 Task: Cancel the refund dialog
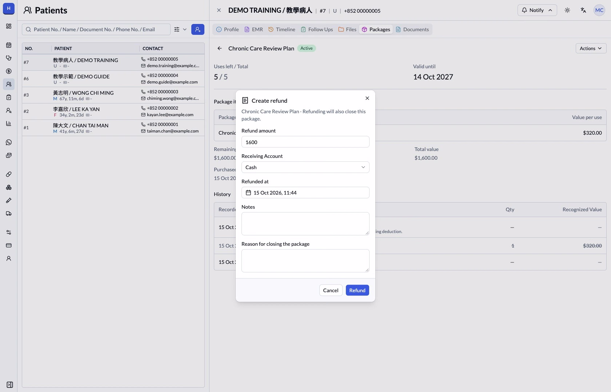[331, 290]
